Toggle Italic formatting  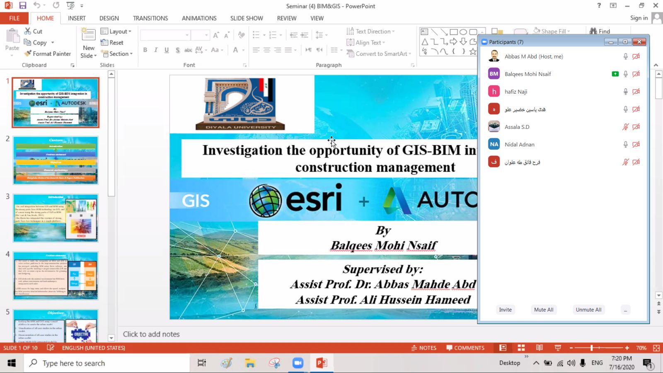[156, 50]
